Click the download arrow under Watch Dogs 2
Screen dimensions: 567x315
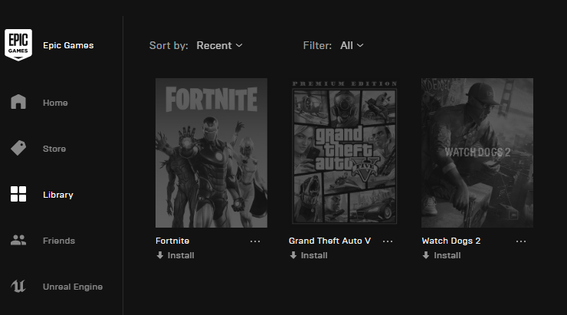pos(426,255)
